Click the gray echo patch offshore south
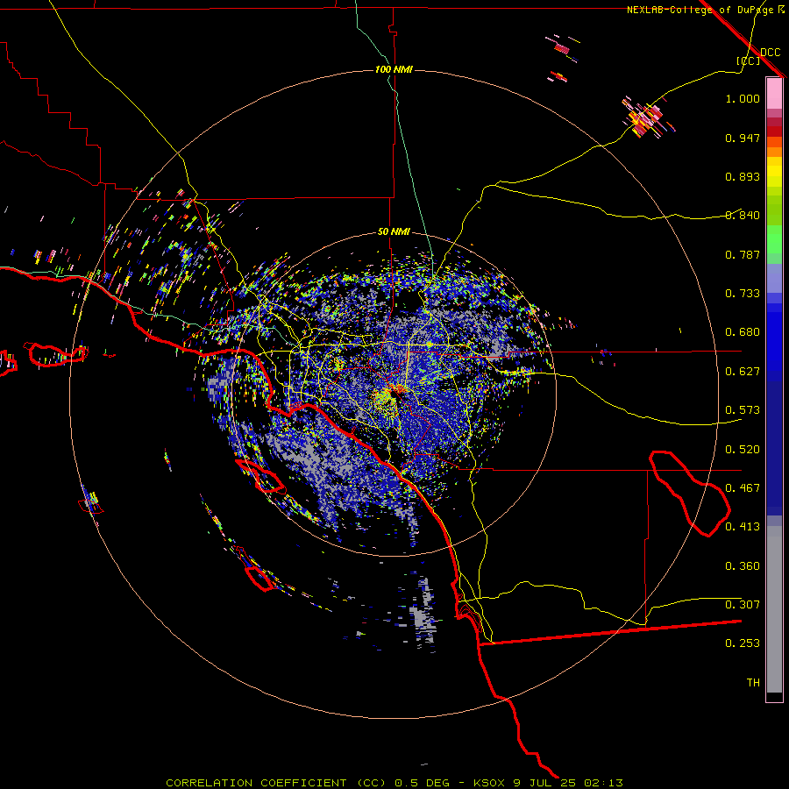Image resolution: width=789 pixels, height=789 pixels. [x=423, y=614]
